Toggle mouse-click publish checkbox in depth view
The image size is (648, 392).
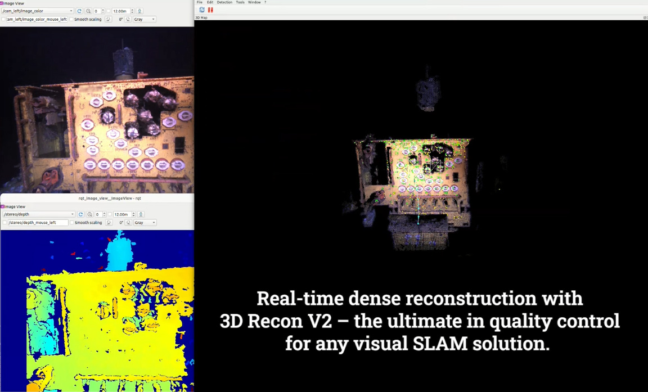(x=4, y=223)
